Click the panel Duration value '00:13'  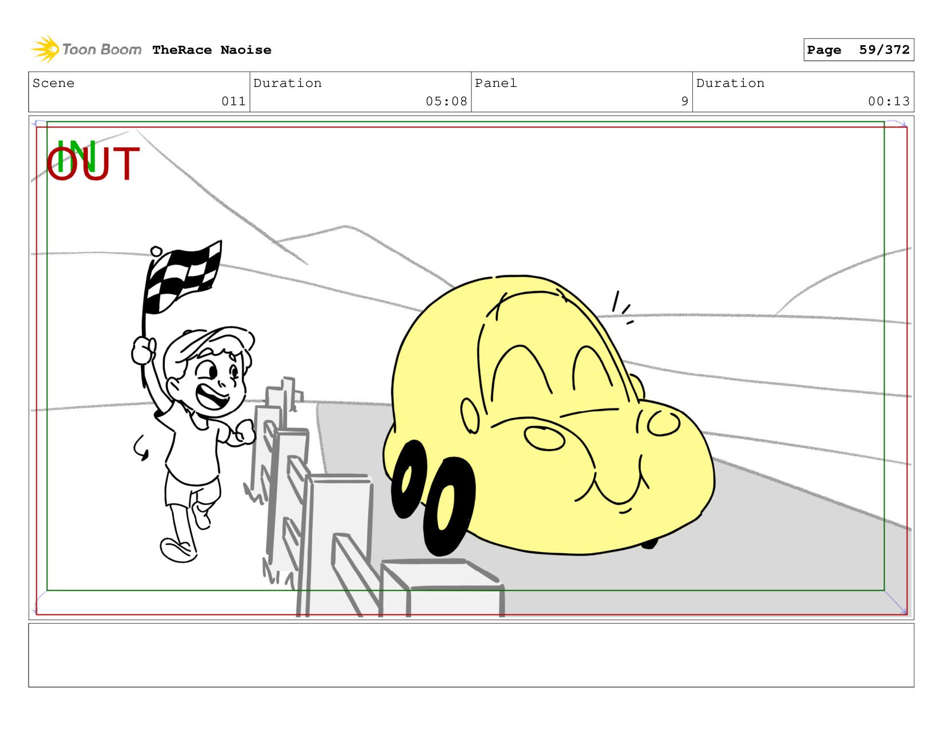point(889,101)
